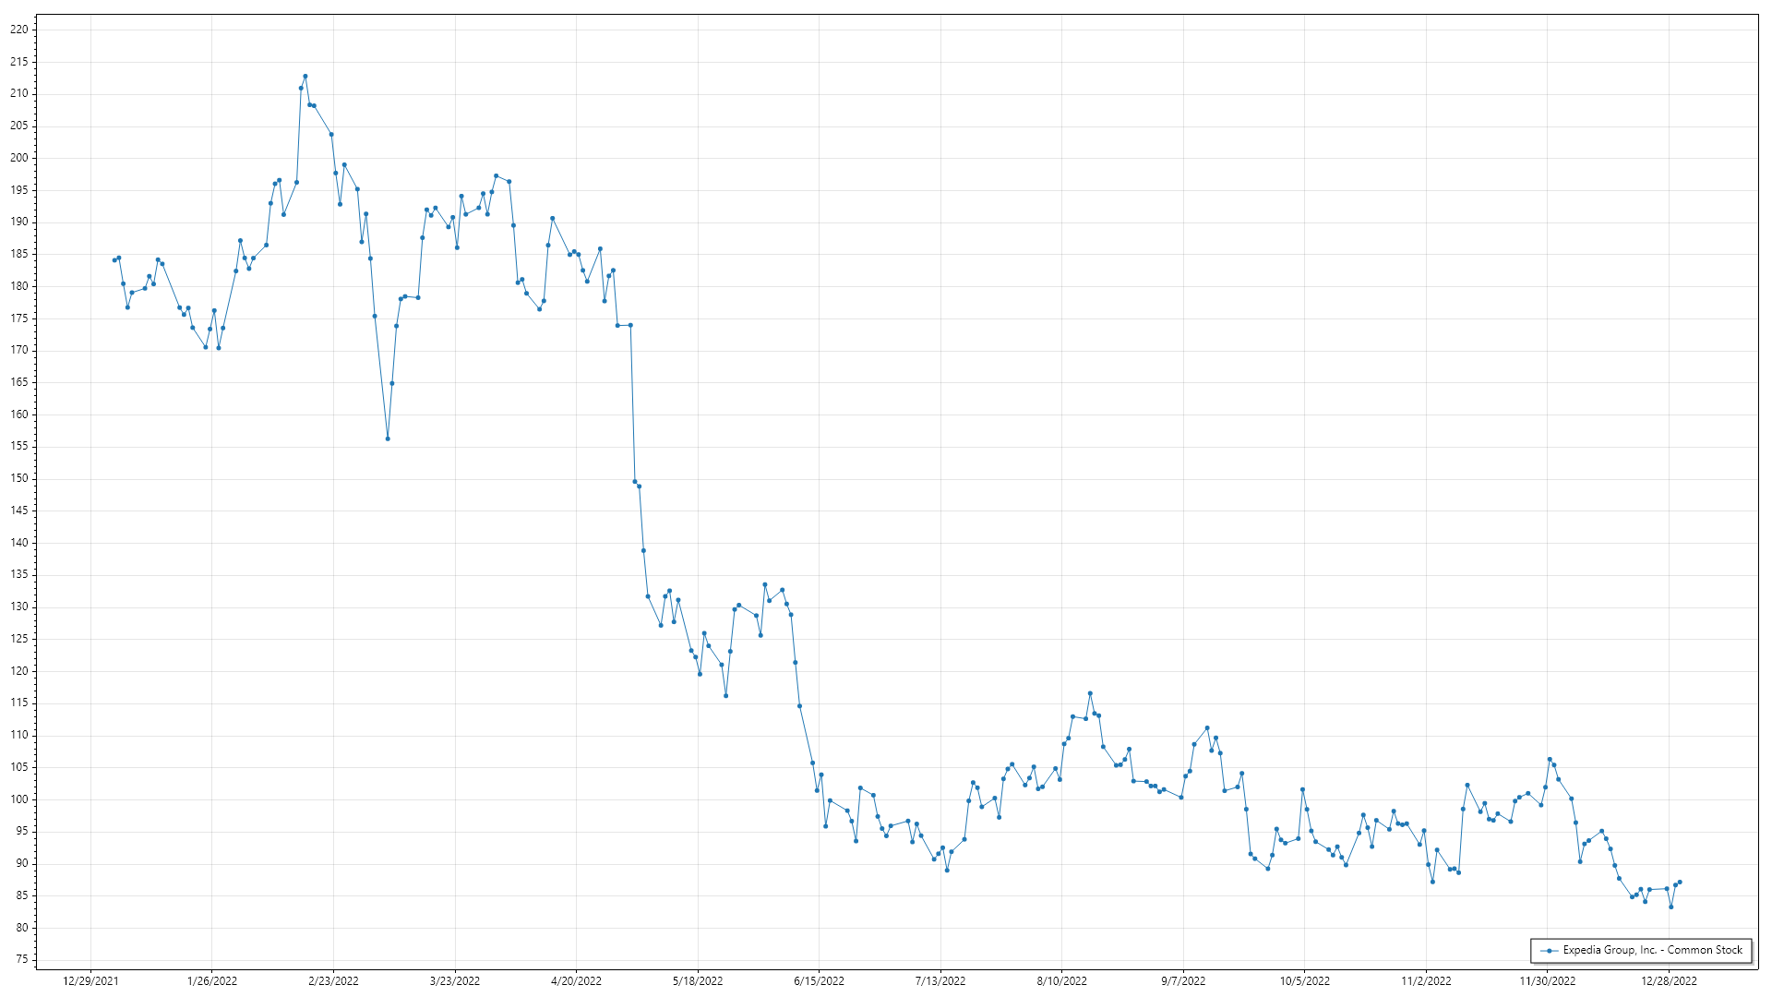The height and width of the screenshot is (997, 1772).
Task: Click the 2/23/2022 x-axis date label
Action: tap(333, 981)
